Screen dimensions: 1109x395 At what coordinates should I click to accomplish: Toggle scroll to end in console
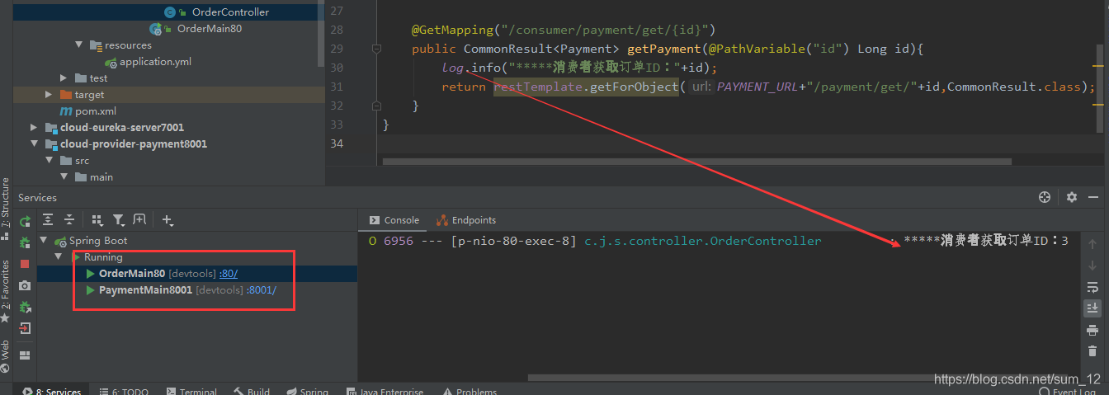coord(1092,308)
